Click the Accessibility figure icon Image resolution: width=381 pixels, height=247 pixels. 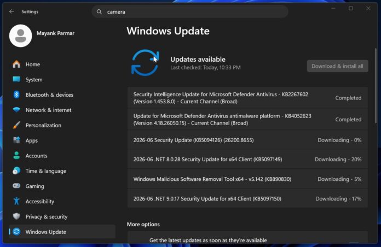click(x=16, y=201)
